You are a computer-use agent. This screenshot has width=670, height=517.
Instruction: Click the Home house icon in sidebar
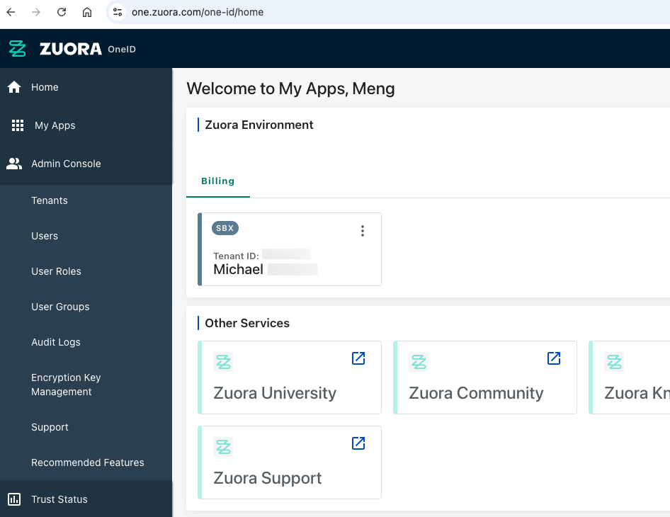click(14, 87)
